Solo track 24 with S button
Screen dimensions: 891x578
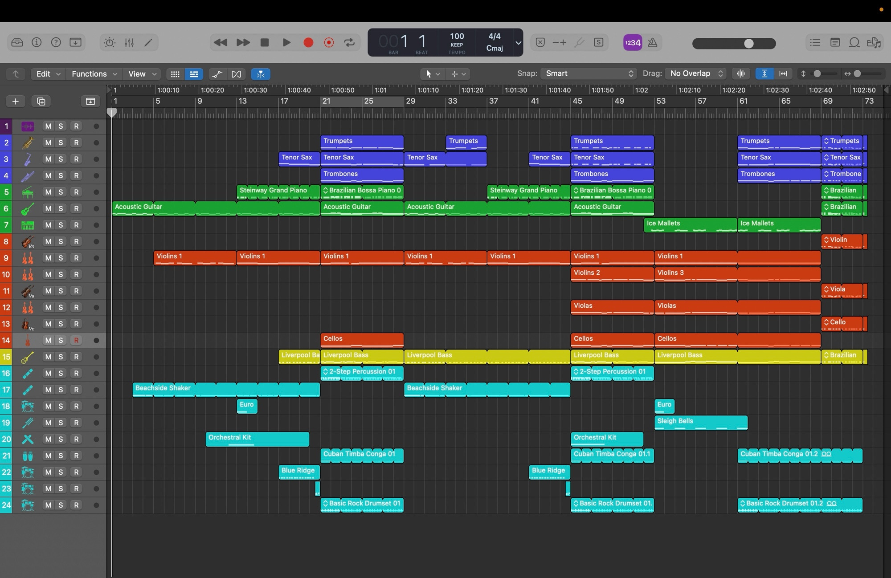click(61, 505)
